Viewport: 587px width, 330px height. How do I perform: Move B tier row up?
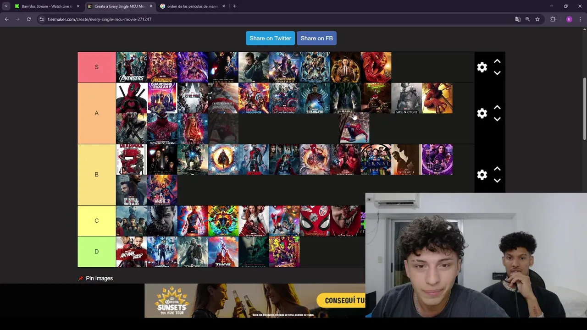[497, 169]
